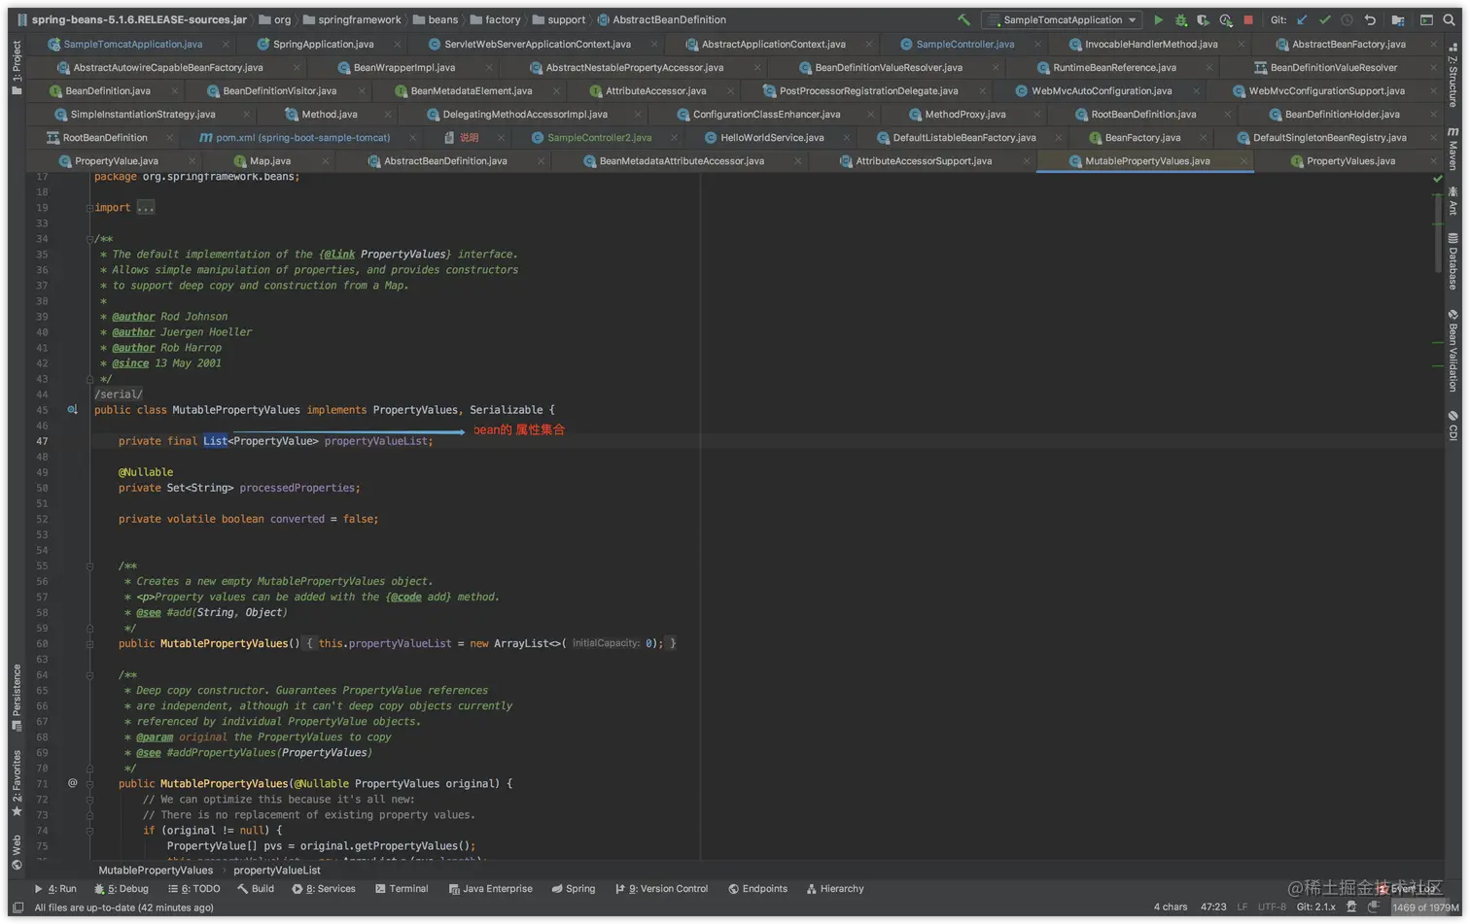
Task: Collapse the if block fold at line 74
Action: click(x=89, y=831)
